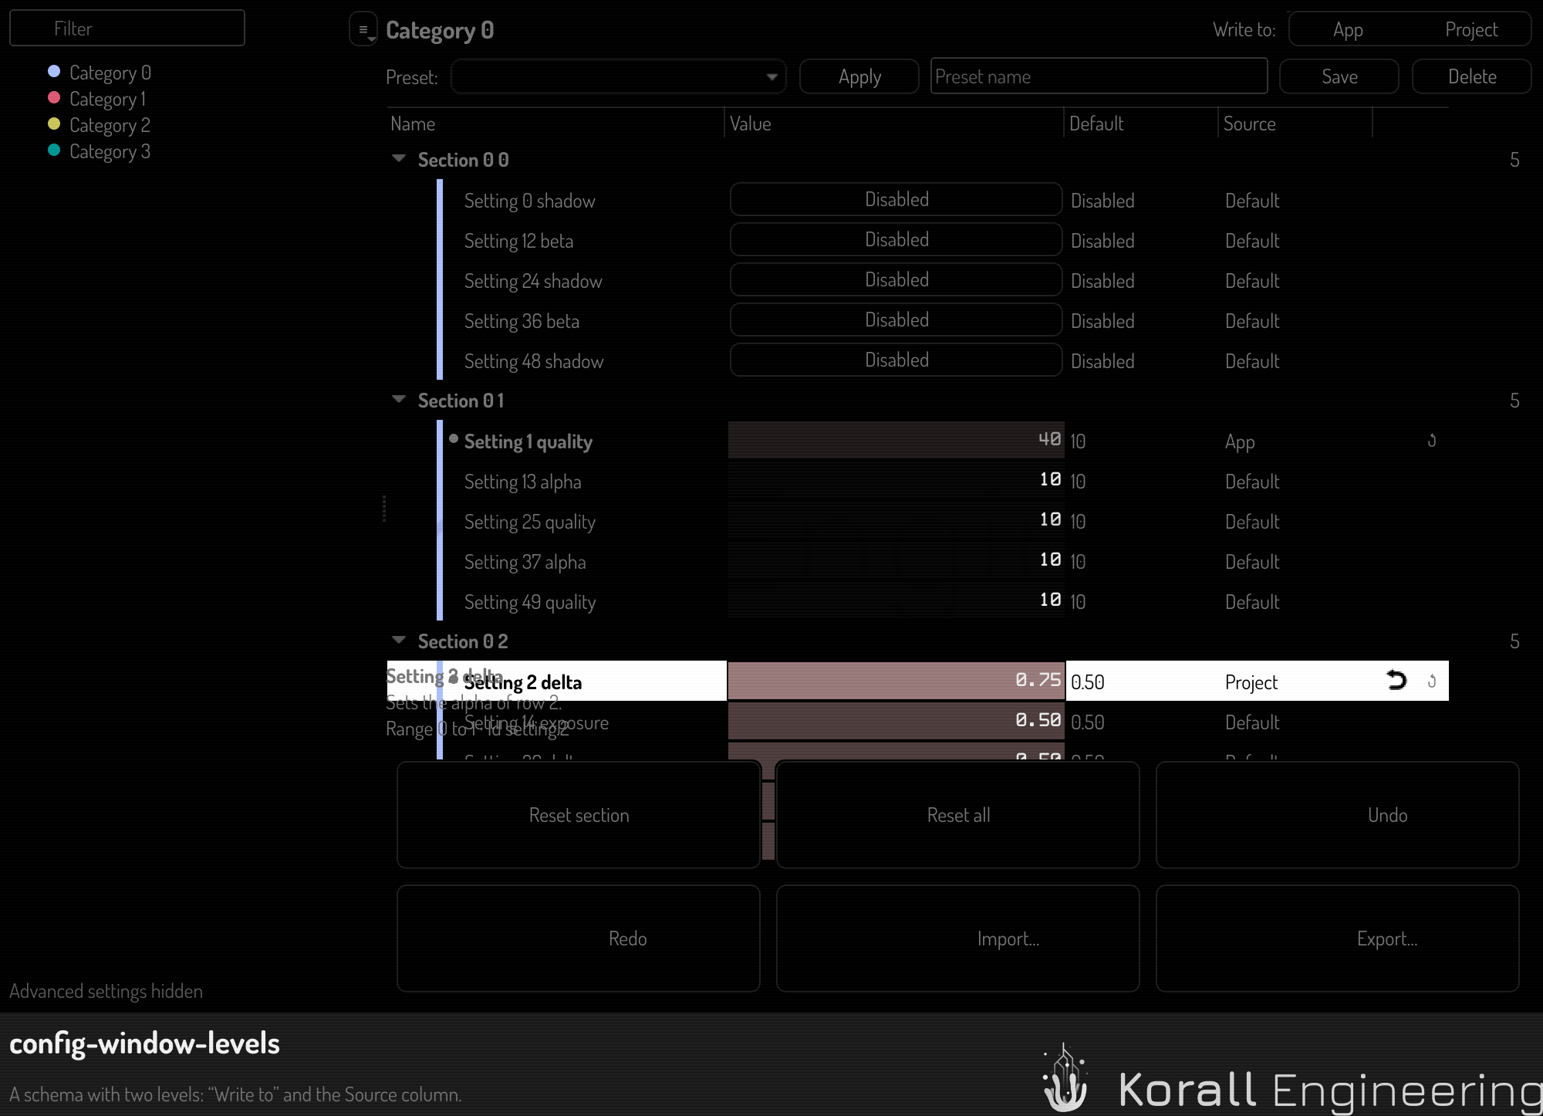This screenshot has height=1116, width=1543.
Task: Click the Reset all button
Action: click(x=958, y=815)
